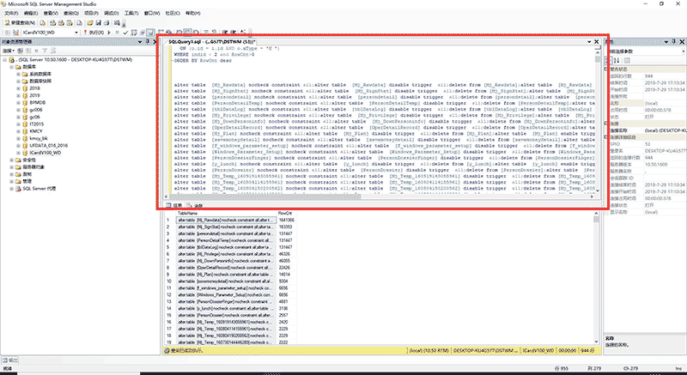The width and height of the screenshot is (687, 375).
Task: Click Properties panel Categorized sort icon
Action: point(608,60)
